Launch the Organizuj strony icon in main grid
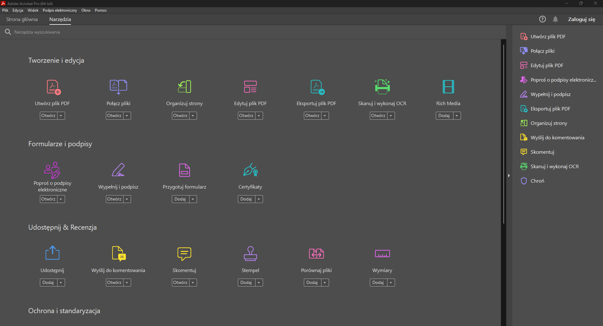 (184, 87)
